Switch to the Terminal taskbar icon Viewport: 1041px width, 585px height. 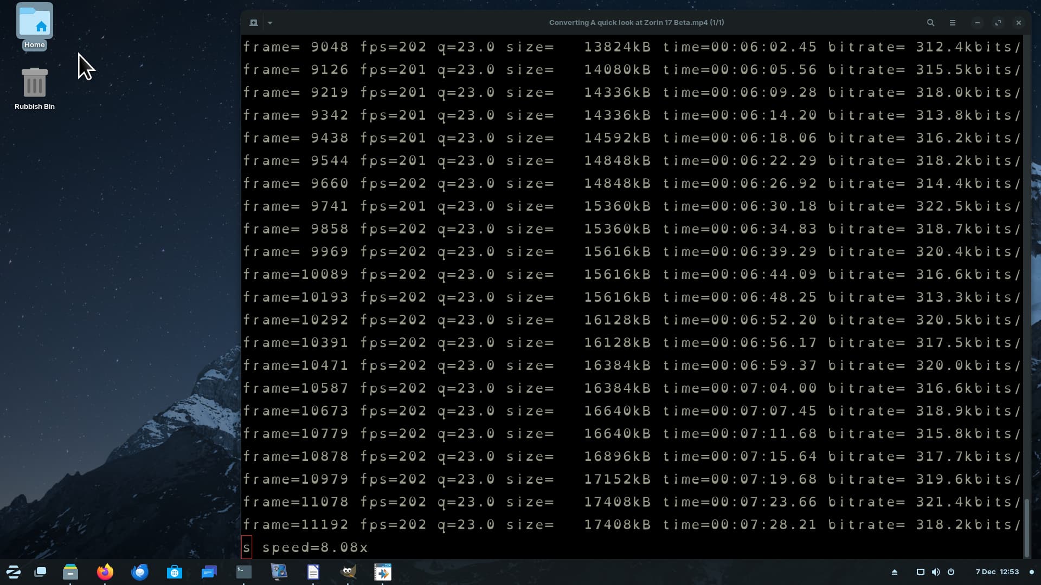244,572
